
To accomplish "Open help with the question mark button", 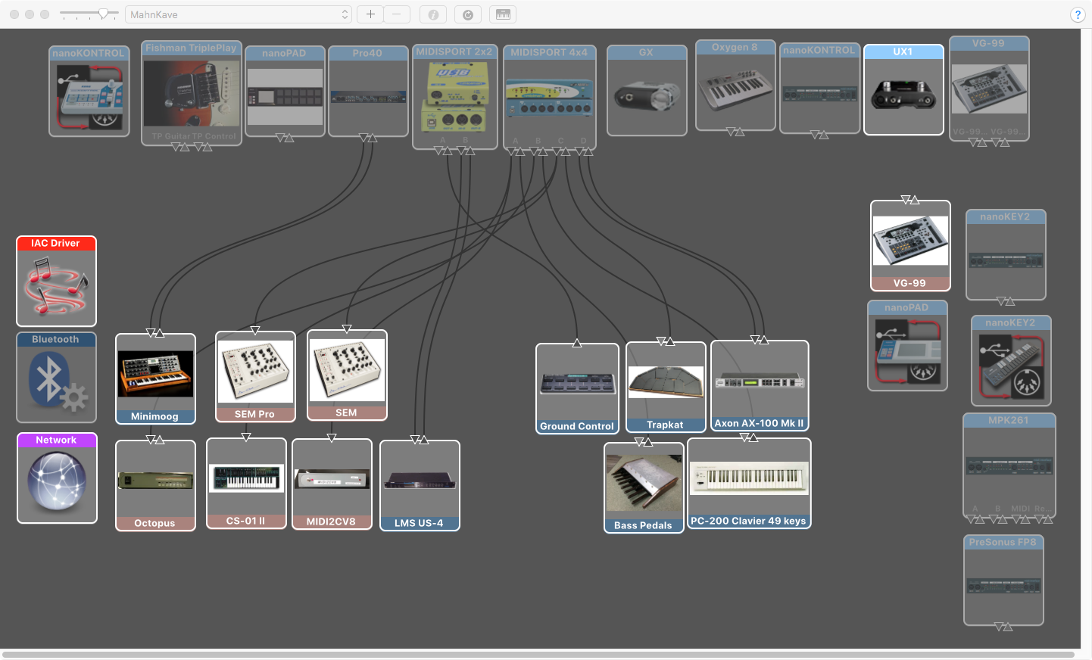I will [x=1078, y=14].
